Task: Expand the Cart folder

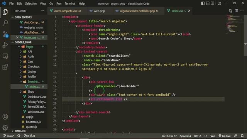Action: click(20, 62)
